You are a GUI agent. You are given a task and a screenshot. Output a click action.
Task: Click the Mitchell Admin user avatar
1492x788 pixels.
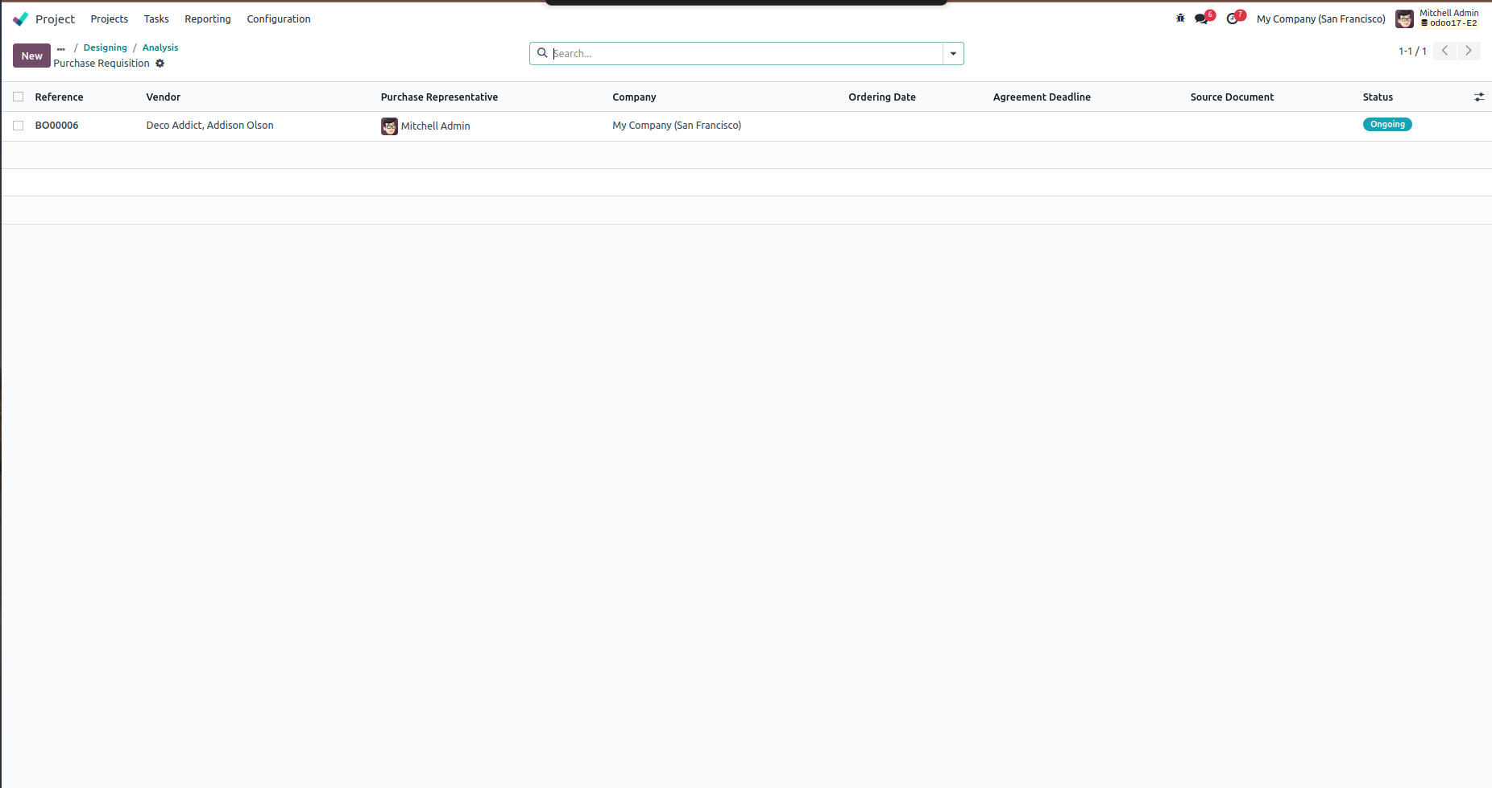click(x=1404, y=19)
